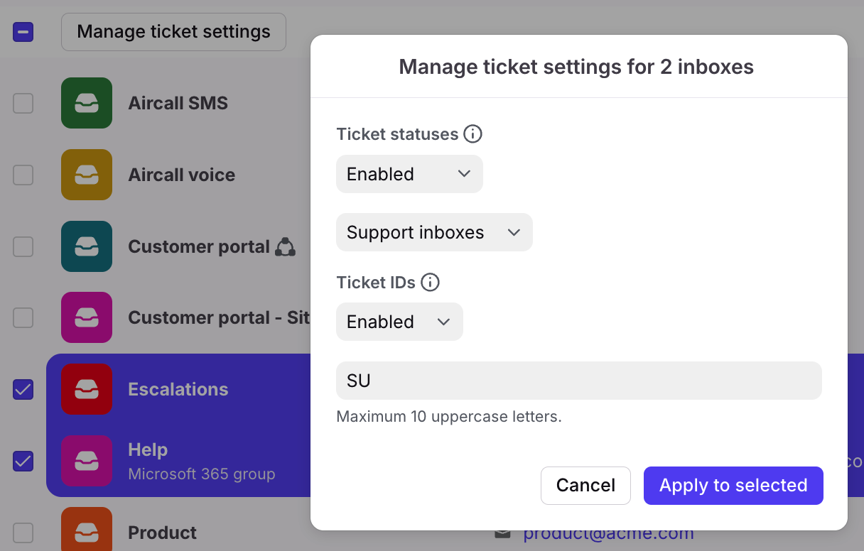Screen dimensions: 864x551
Task: Click the info icon beside Ticket IDs
Action: point(430,283)
